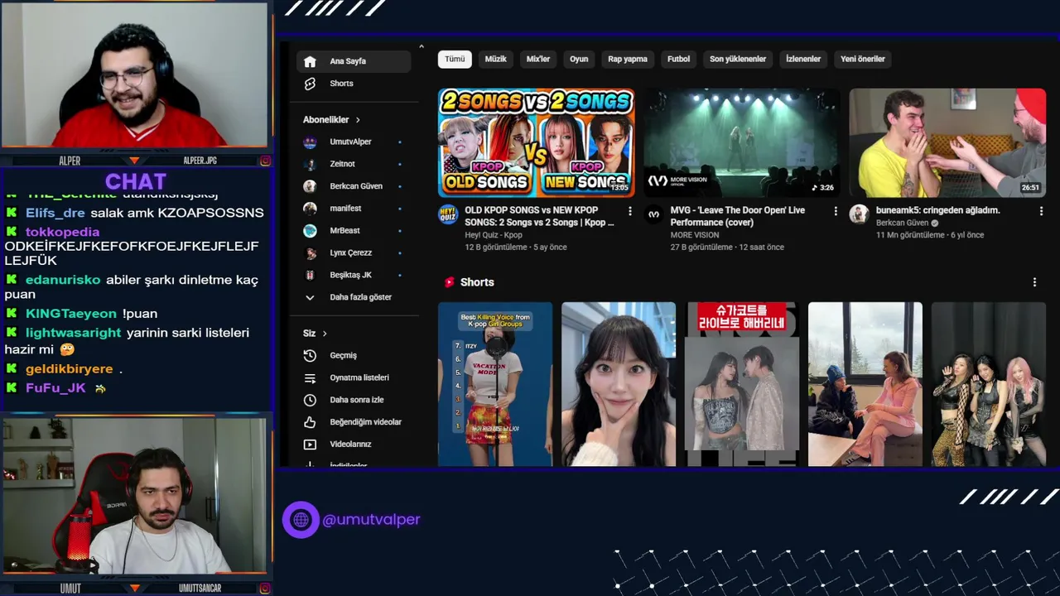Expand Daha fazla göster subscriptions list
The image size is (1060, 596).
pyautogui.click(x=349, y=297)
